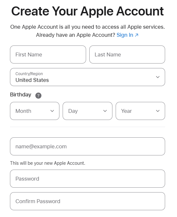This screenshot has height=217, width=177.
Task: Select the Password input field
Action: point(87,179)
